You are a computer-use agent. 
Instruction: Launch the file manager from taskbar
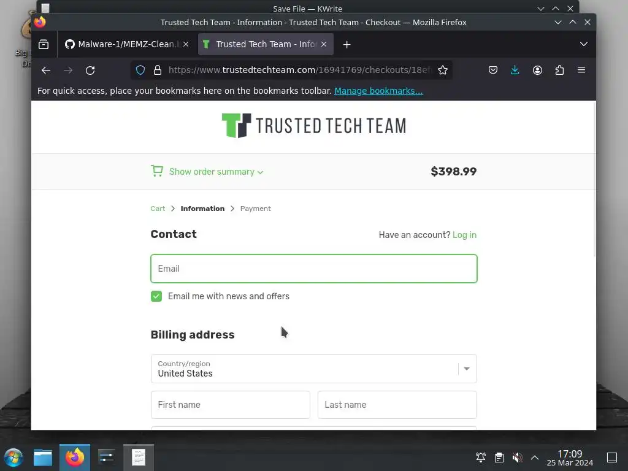[43, 458]
